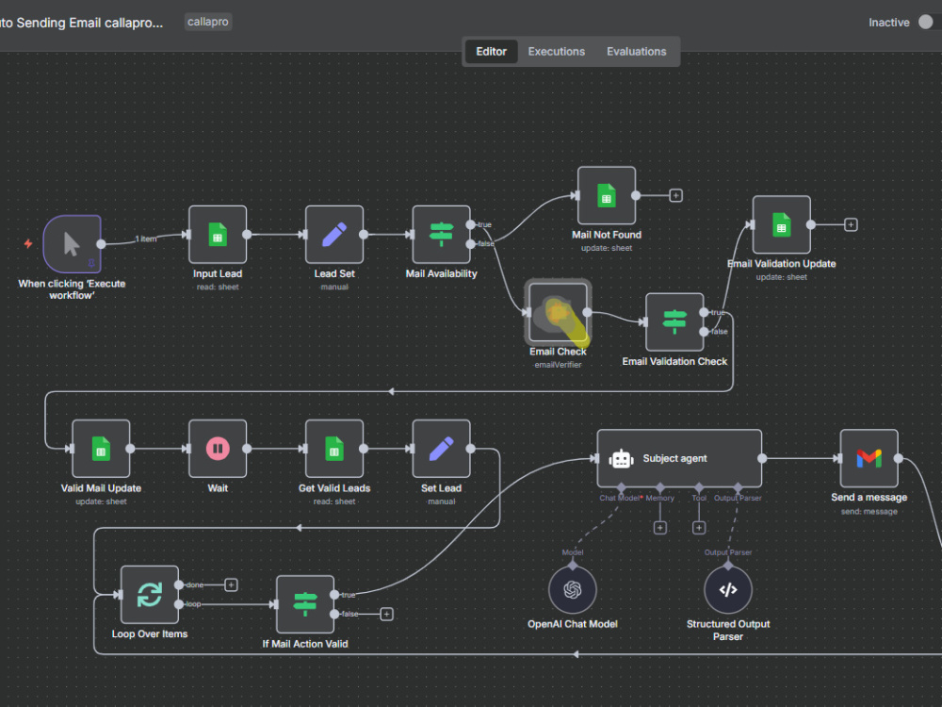Select the Loop Over Items node
The width and height of the screenshot is (942, 707).
(150, 595)
